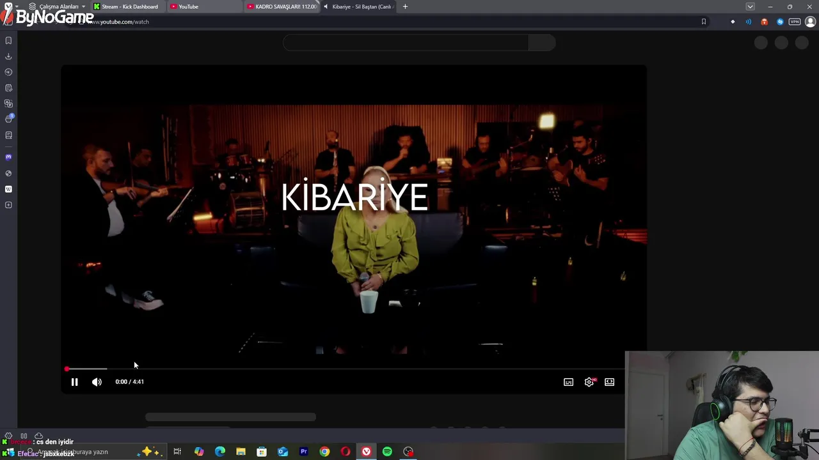Open the Wikipedia web panel in sidebar
The width and height of the screenshot is (819, 460).
point(8,189)
